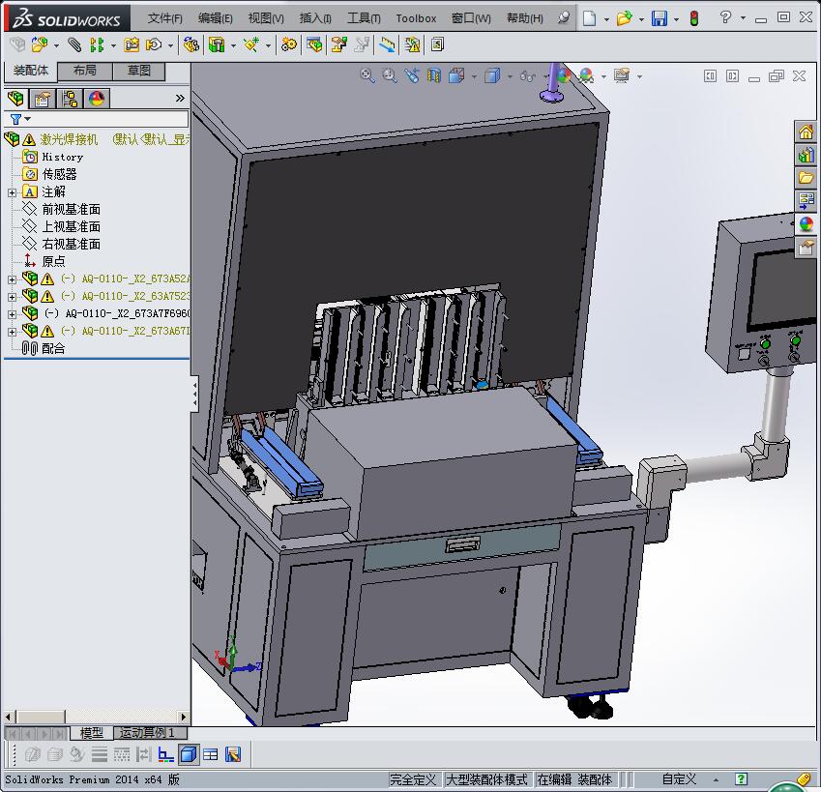The width and height of the screenshot is (821, 792).
Task: Toggle the hide/show items eyeglasses button
Action: pos(528,75)
